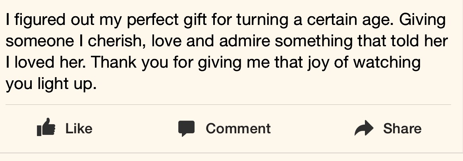Click the thumbs-up Like icon
This screenshot has height=161, width=463.
coord(46,128)
